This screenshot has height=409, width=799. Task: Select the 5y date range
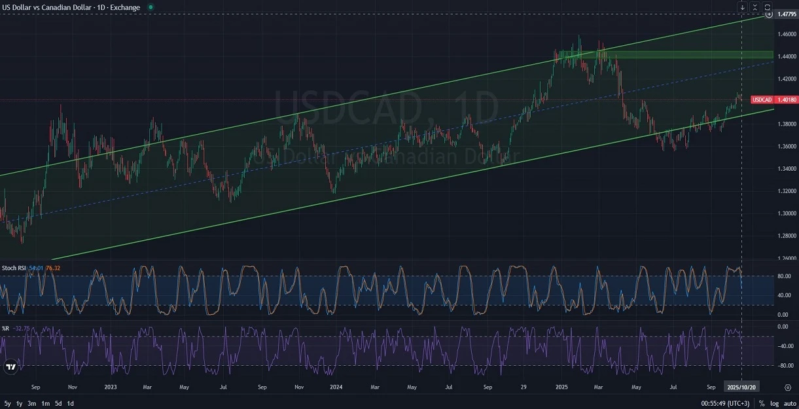click(x=7, y=404)
